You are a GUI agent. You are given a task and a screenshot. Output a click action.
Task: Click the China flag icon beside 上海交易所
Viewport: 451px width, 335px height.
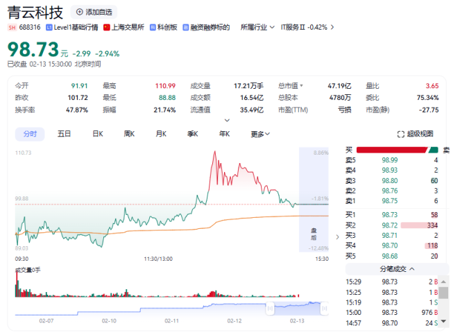click(107, 27)
